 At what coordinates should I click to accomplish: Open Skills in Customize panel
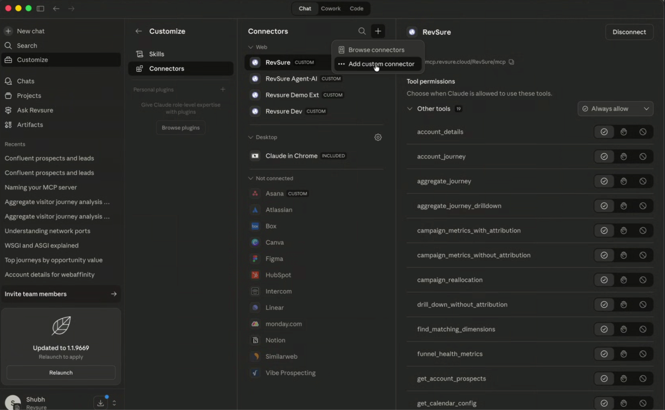click(x=181, y=54)
